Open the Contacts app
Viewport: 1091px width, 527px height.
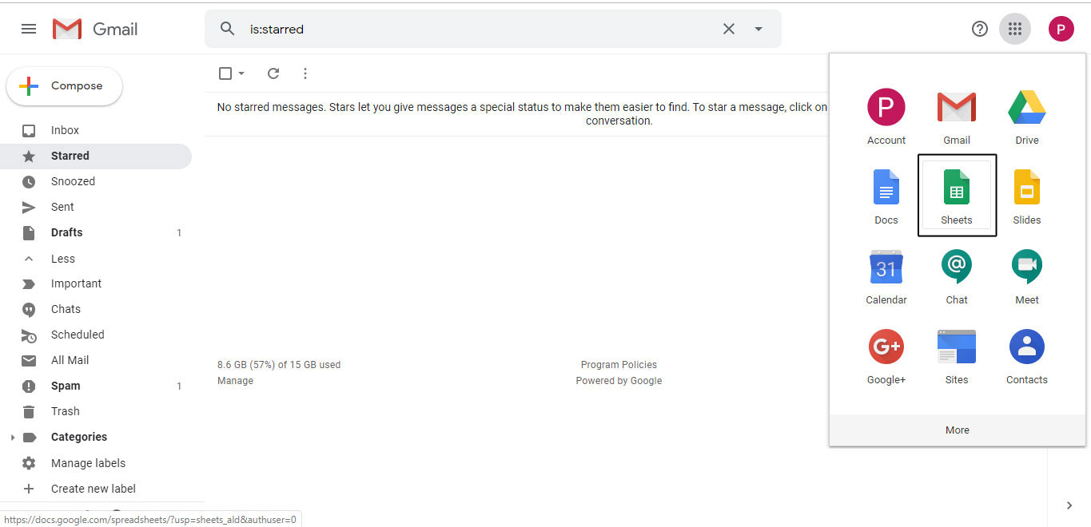[x=1027, y=357]
